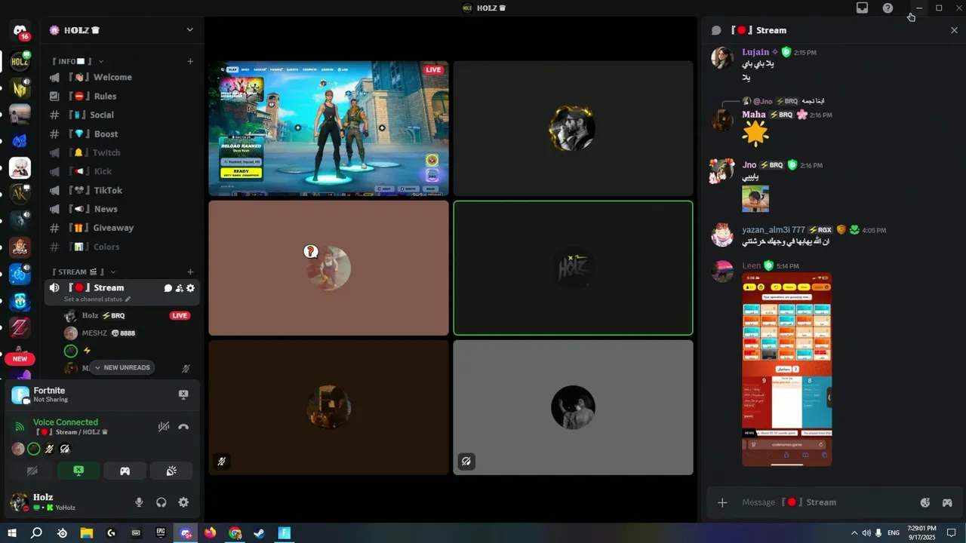Open the soundboard button
This screenshot has height=543, width=966.
point(171,471)
